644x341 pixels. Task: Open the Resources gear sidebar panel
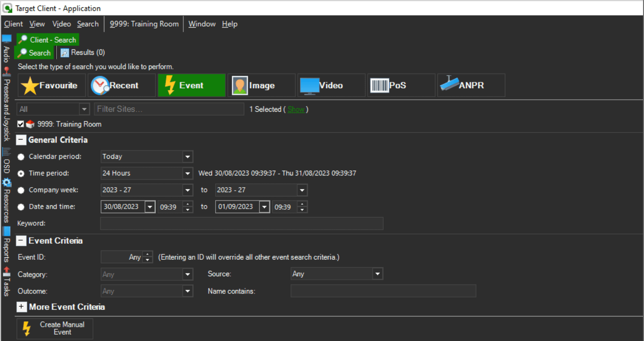pos(6,201)
